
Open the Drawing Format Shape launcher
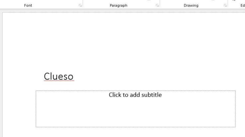pyautogui.click(x=225, y=5)
